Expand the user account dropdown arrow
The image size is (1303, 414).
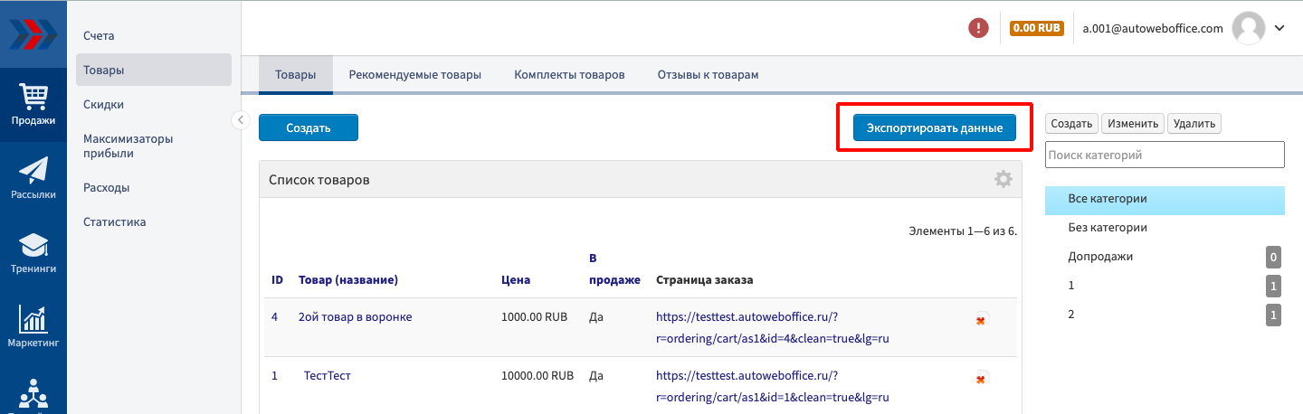point(1279,28)
